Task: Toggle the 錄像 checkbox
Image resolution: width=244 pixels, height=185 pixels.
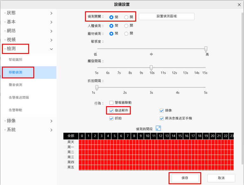Action: click(x=162, y=111)
